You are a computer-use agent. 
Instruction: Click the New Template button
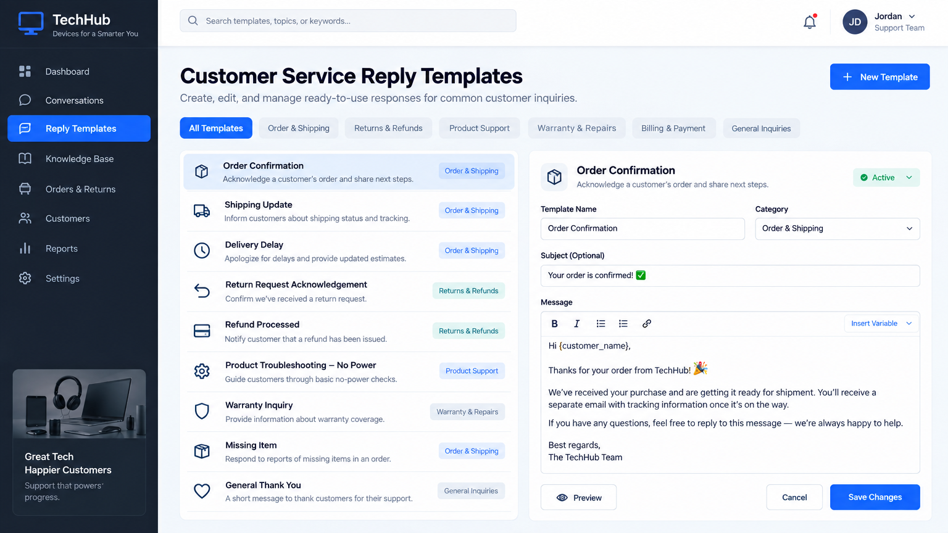pyautogui.click(x=879, y=76)
